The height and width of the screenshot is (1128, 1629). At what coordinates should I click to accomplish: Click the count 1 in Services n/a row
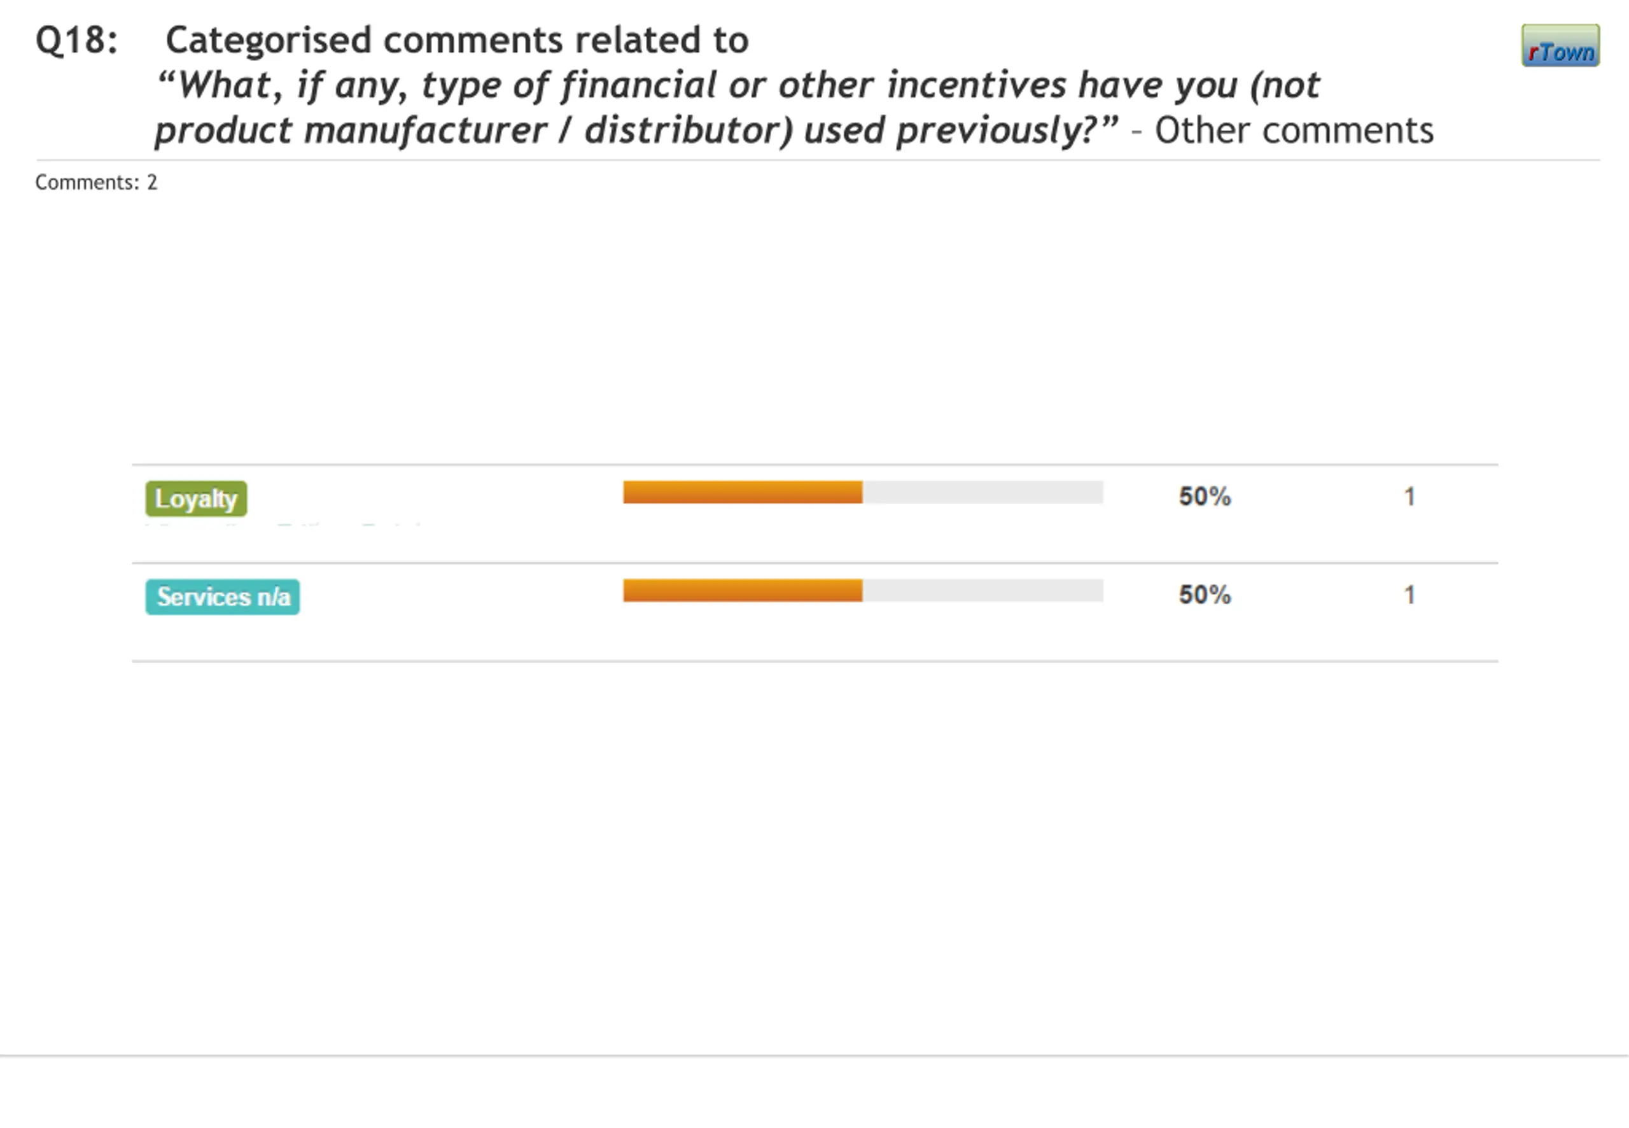click(x=1409, y=595)
